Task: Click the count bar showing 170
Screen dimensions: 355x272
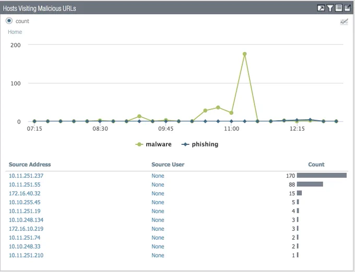Action: click(x=322, y=175)
